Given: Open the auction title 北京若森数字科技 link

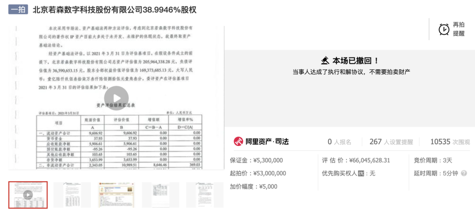Looking at the screenshot, I should (x=114, y=10).
